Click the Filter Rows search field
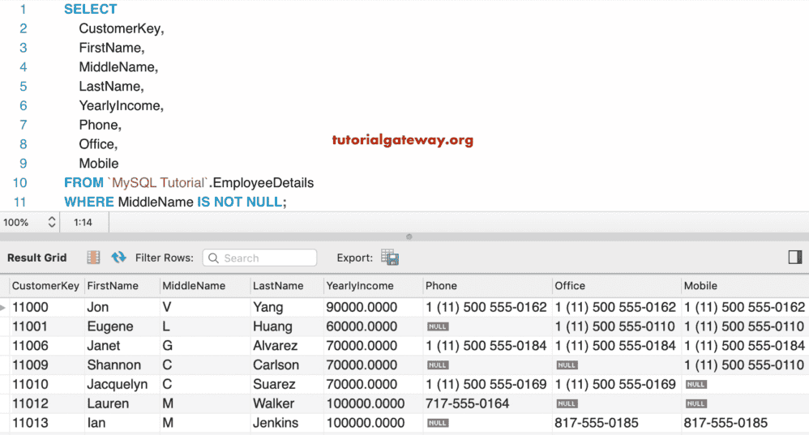 [x=259, y=258]
